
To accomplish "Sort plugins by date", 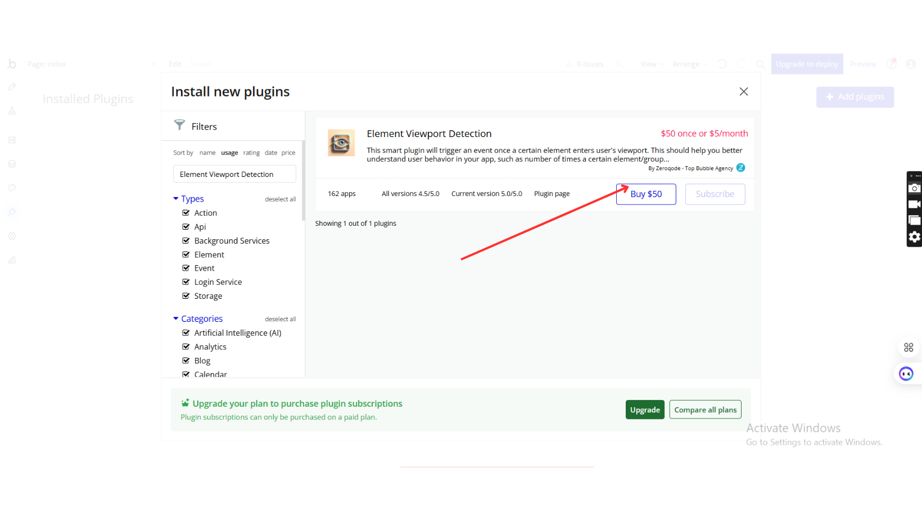I will pos(271,153).
